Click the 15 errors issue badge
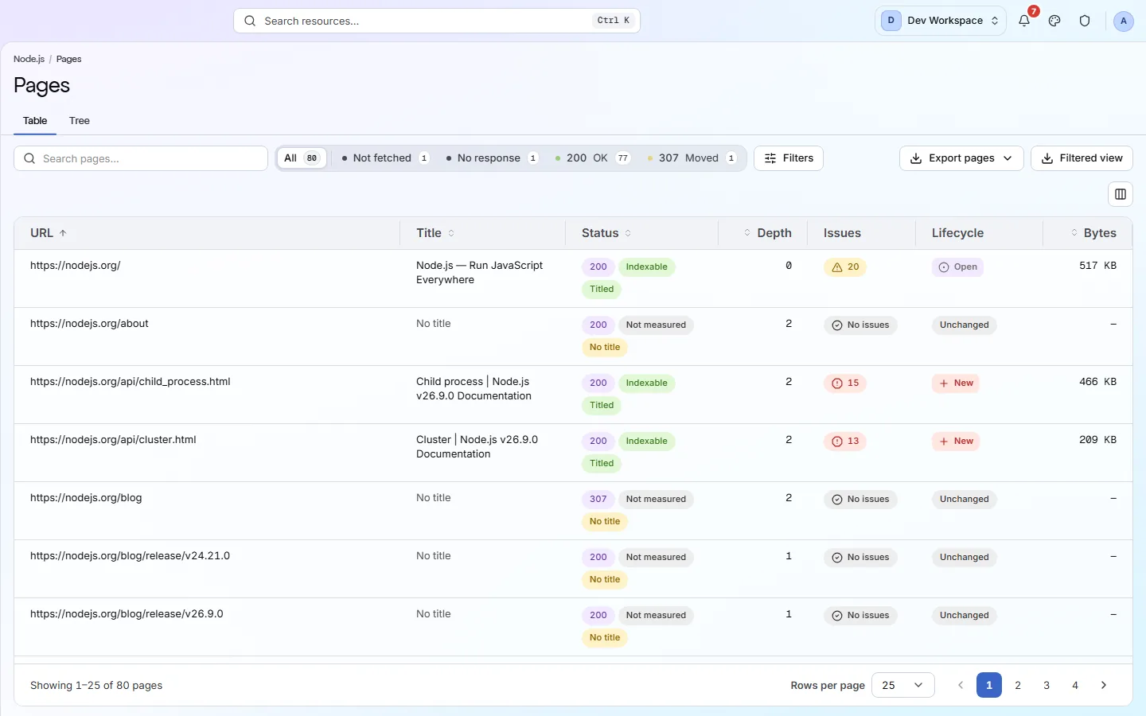 [x=845, y=383]
